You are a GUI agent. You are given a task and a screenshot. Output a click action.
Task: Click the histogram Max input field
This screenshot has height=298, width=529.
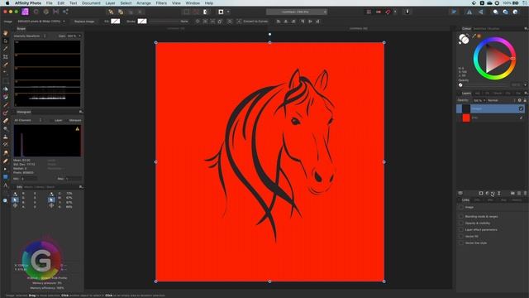(x=74, y=179)
